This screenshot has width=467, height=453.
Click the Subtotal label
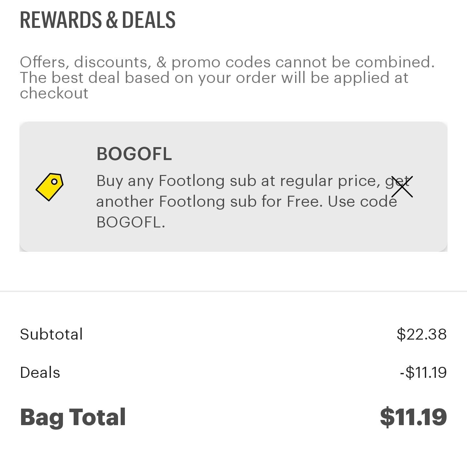tap(52, 334)
